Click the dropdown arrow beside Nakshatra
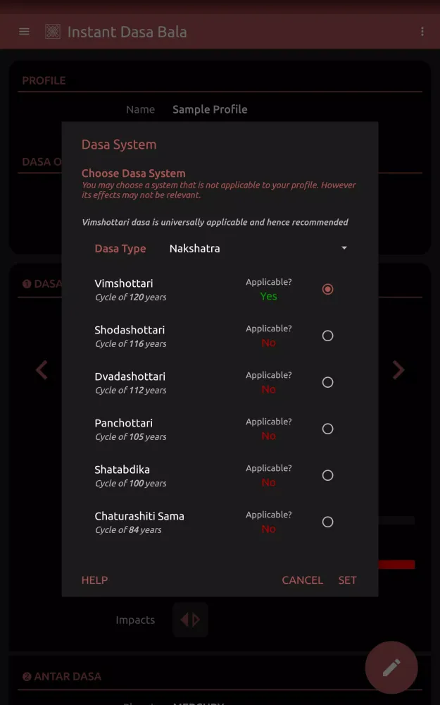Image resolution: width=440 pixels, height=705 pixels. [344, 248]
